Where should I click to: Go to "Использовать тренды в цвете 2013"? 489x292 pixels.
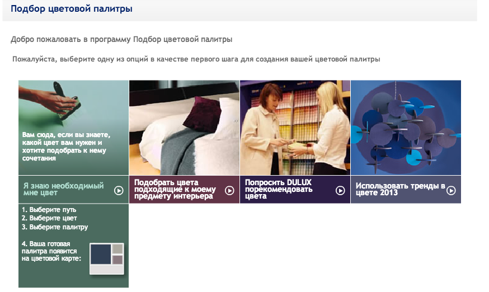pos(400,189)
